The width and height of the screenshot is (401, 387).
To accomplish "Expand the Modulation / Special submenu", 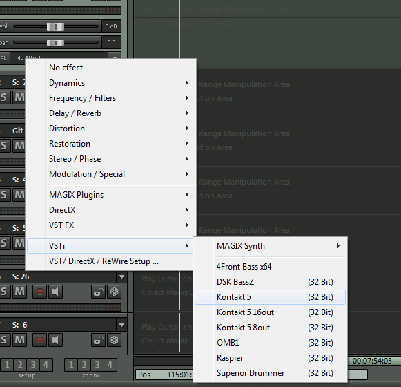I will [112, 174].
